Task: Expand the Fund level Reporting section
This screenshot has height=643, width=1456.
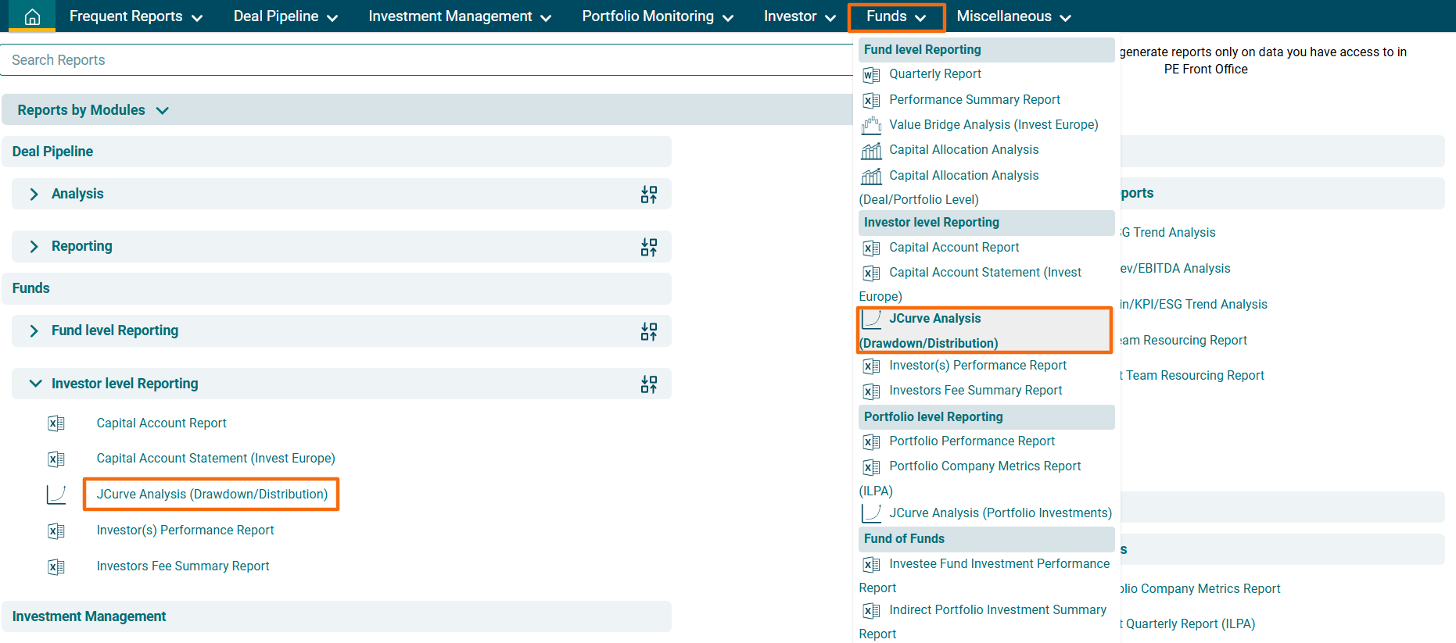Action: pos(34,331)
